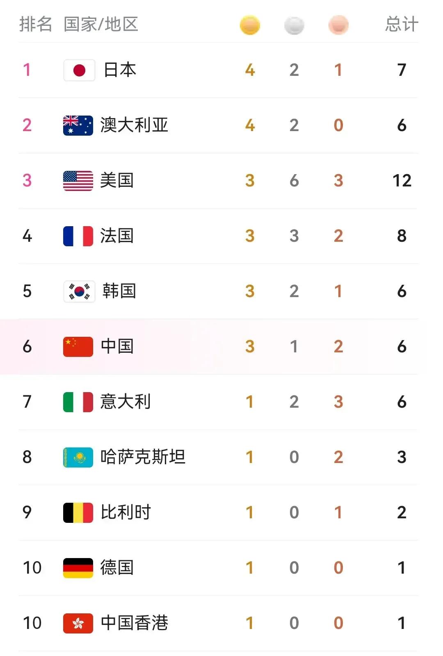Image resolution: width=443 pixels, height=656 pixels.
Task: Click the gold medal column icon
Action: [250, 25]
